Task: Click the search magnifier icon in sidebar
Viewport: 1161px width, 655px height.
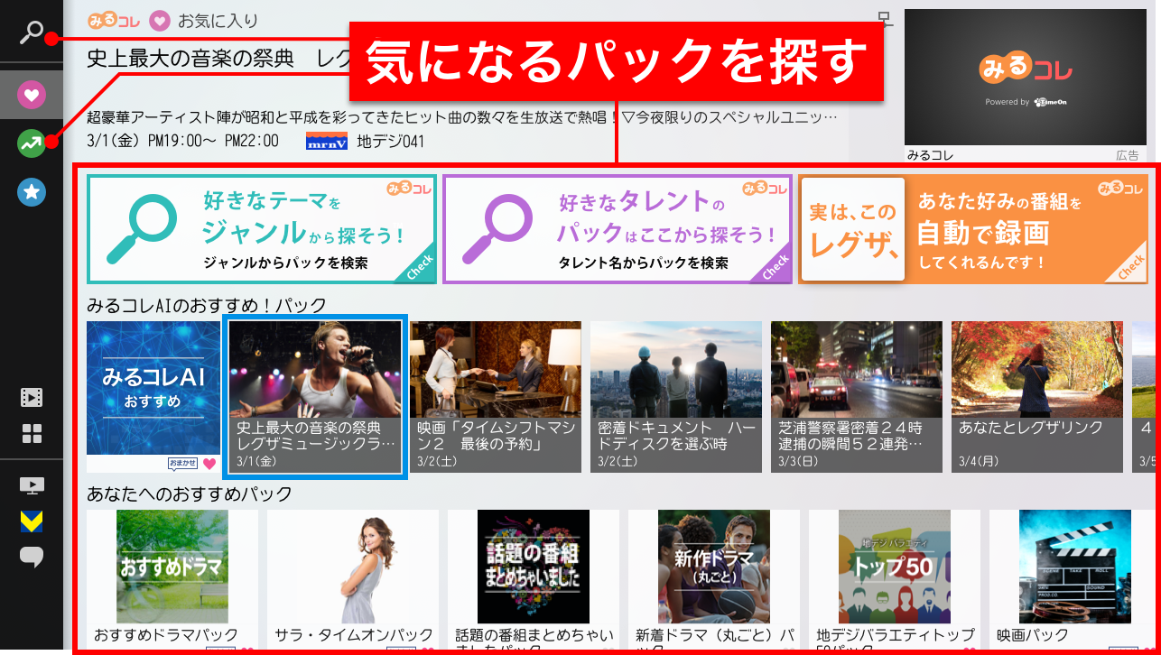Action: (32, 34)
